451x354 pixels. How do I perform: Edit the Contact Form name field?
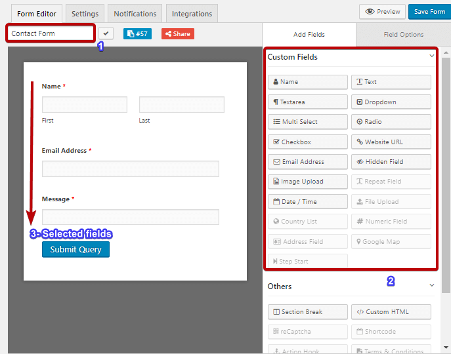click(51, 33)
